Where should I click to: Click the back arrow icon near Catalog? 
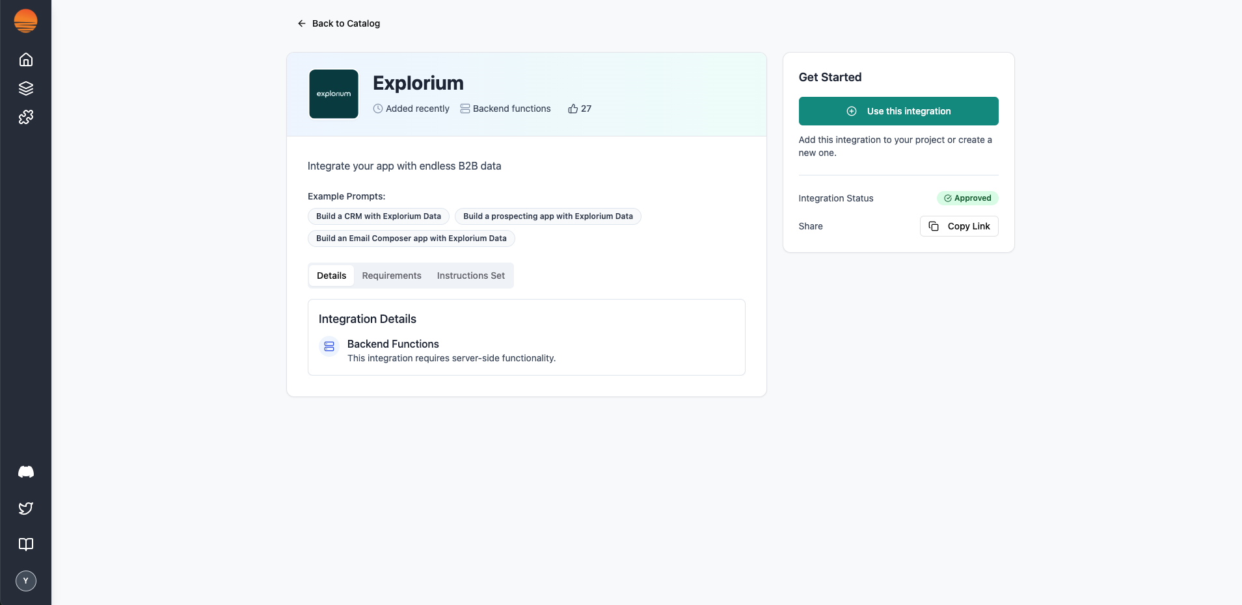pos(302,23)
